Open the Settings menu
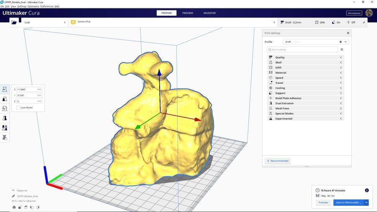Viewport: 377px width, 212px height. coord(22,6)
